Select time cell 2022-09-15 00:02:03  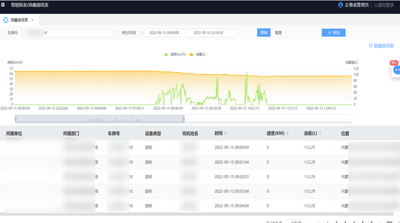pos(232,177)
